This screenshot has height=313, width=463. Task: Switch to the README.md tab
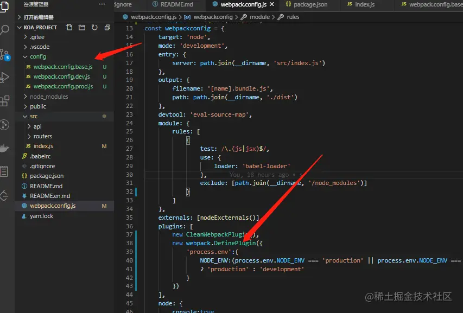[173, 4]
